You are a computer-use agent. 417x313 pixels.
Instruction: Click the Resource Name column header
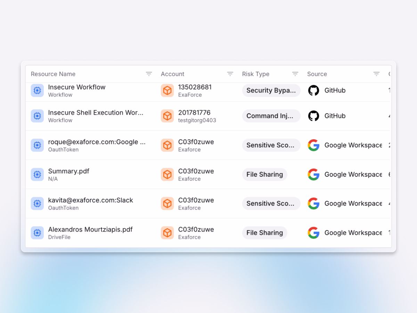(x=53, y=74)
